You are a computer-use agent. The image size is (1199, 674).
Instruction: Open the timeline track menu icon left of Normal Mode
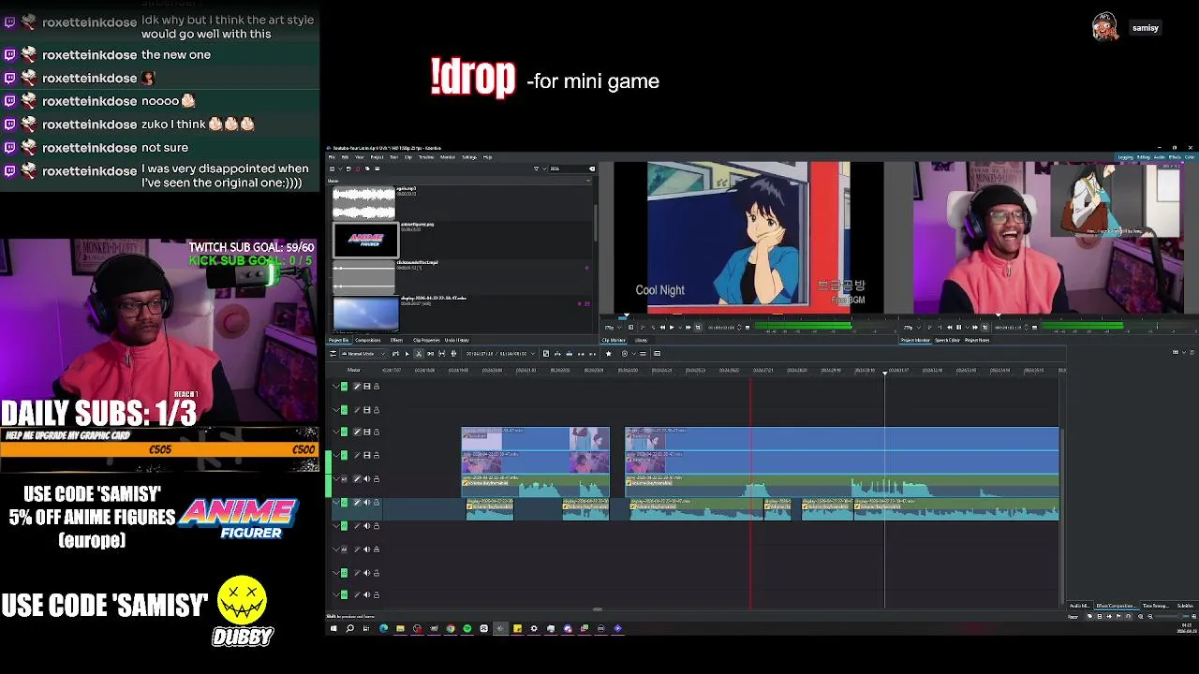point(333,353)
